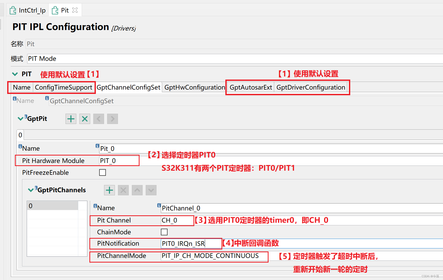Open the Pit Hardware Module dropdown
Viewport: 443px width, 280px height.
(119, 160)
